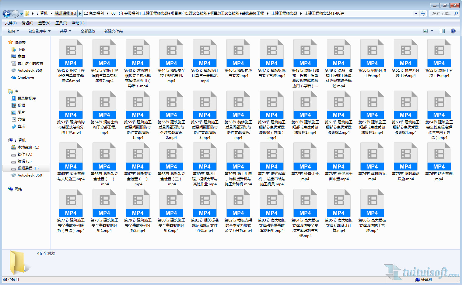Image resolution: width=462 pixels, height=285 pixels.
Task: Click the Back navigation arrow button
Action: (x=7, y=14)
